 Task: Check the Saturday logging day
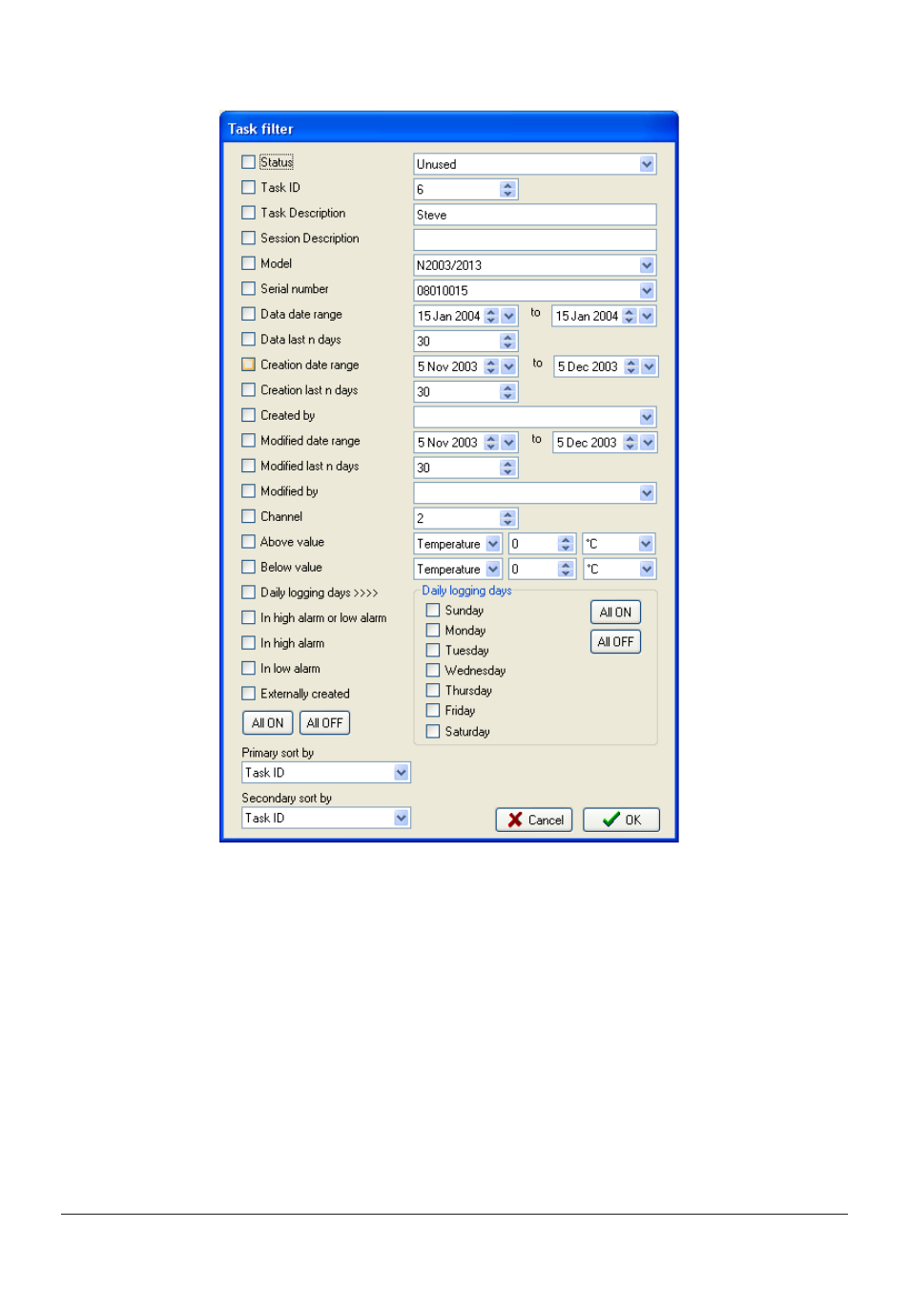coord(432,731)
